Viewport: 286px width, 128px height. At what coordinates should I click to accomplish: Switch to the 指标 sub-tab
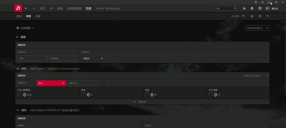tap(19, 16)
